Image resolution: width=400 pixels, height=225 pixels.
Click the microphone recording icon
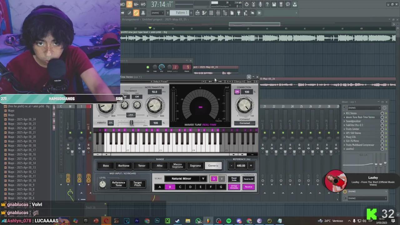coord(260,4)
